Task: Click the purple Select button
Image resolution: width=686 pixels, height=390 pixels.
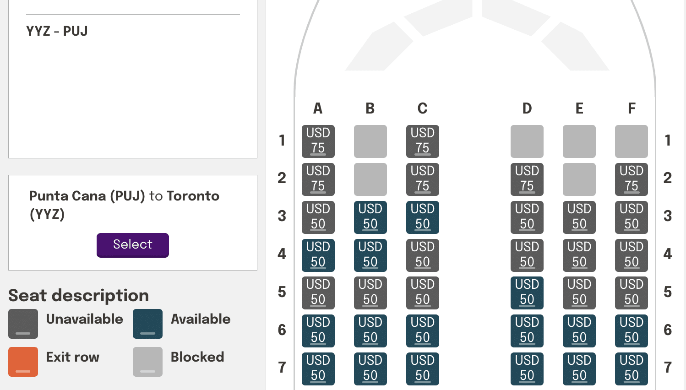Action: click(x=133, y=245)
